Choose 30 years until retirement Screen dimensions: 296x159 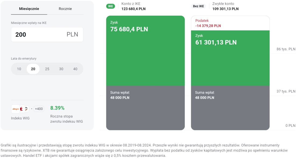(x=61, y=69)
